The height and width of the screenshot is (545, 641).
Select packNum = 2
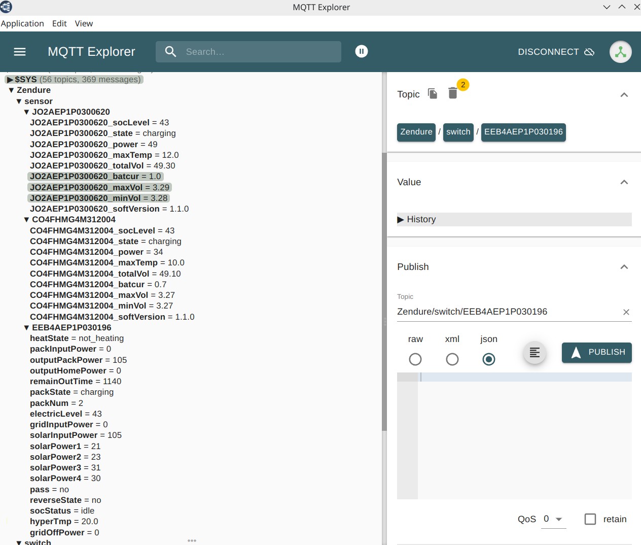(x=56, y=403)
